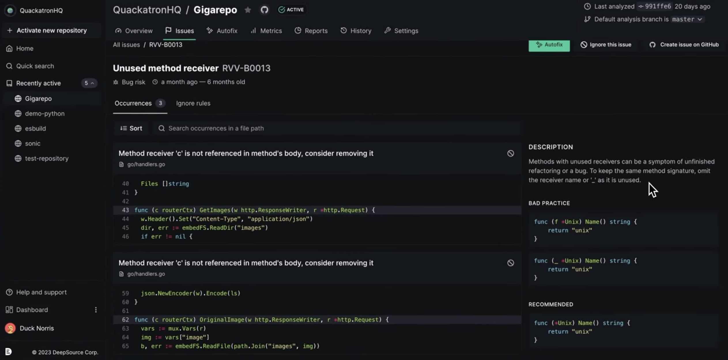Open Gigarepo in the sidebar
This screenshot has height=360, width=728.
[38, 99]
